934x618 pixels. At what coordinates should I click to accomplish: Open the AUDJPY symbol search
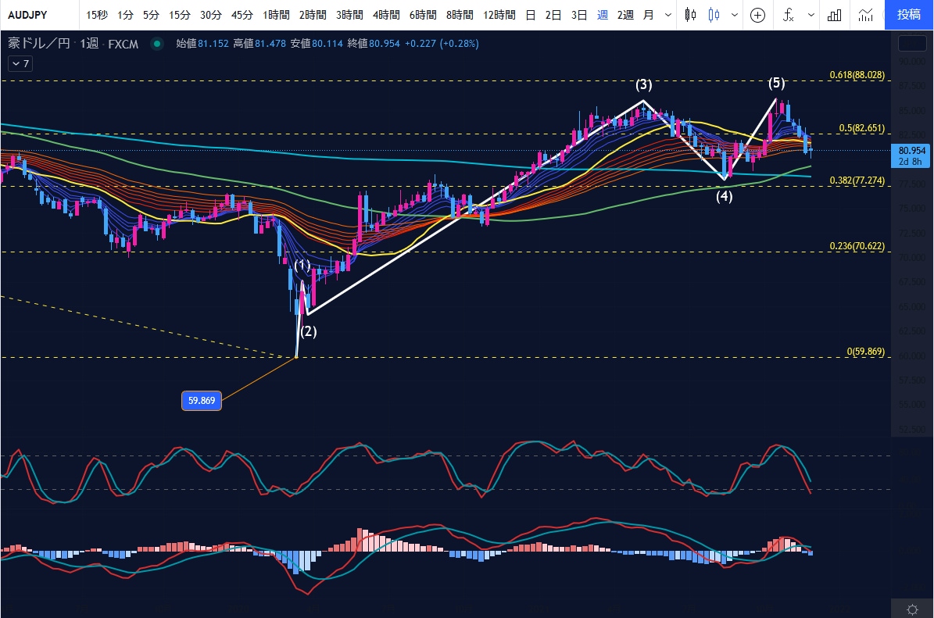28,15
